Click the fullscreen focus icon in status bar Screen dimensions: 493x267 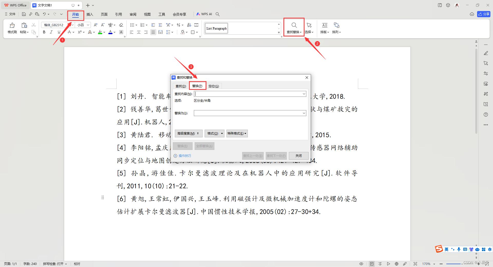click(415, 264)
